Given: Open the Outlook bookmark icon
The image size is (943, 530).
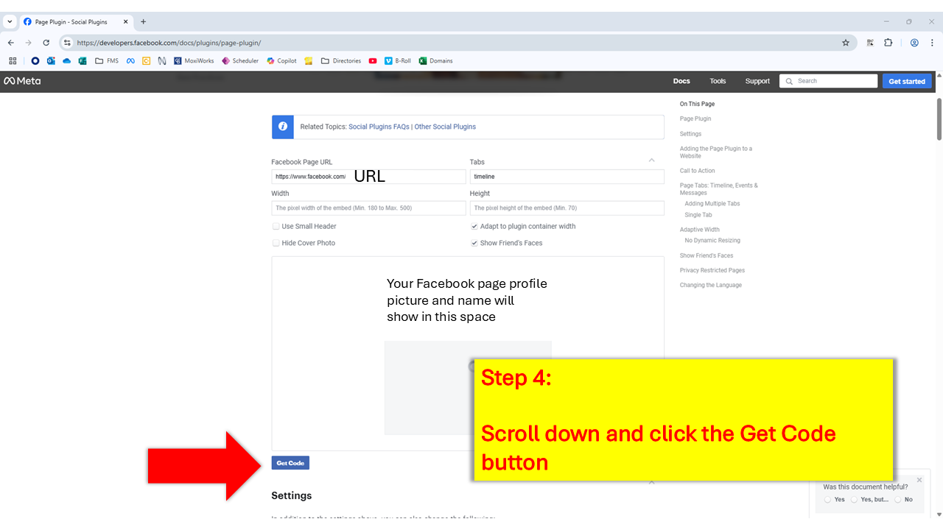Looking at the screenshot, I should (51, 61).
